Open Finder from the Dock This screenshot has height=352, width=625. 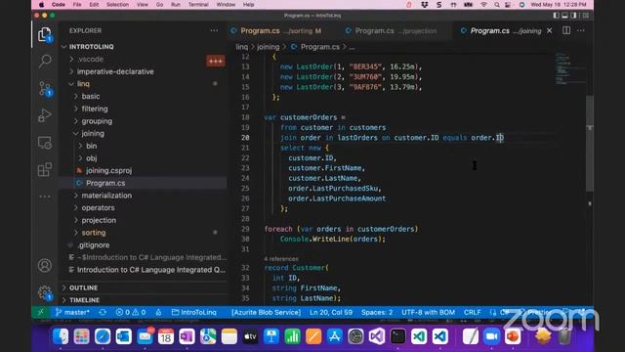coord(61,336)
